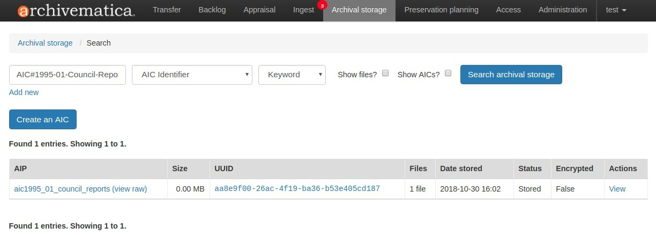Click the red Ingest notification badge
The image size is (656, 235).
click(322, 5)
